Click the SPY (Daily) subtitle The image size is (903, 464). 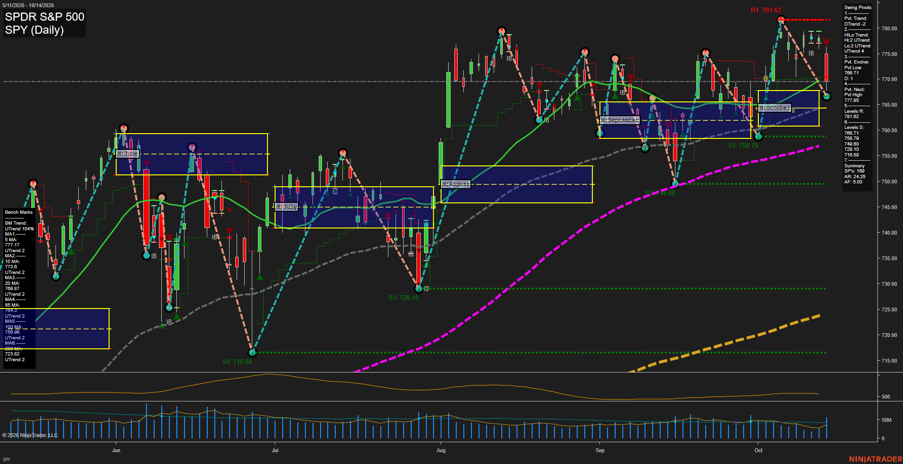pos(34,30)
